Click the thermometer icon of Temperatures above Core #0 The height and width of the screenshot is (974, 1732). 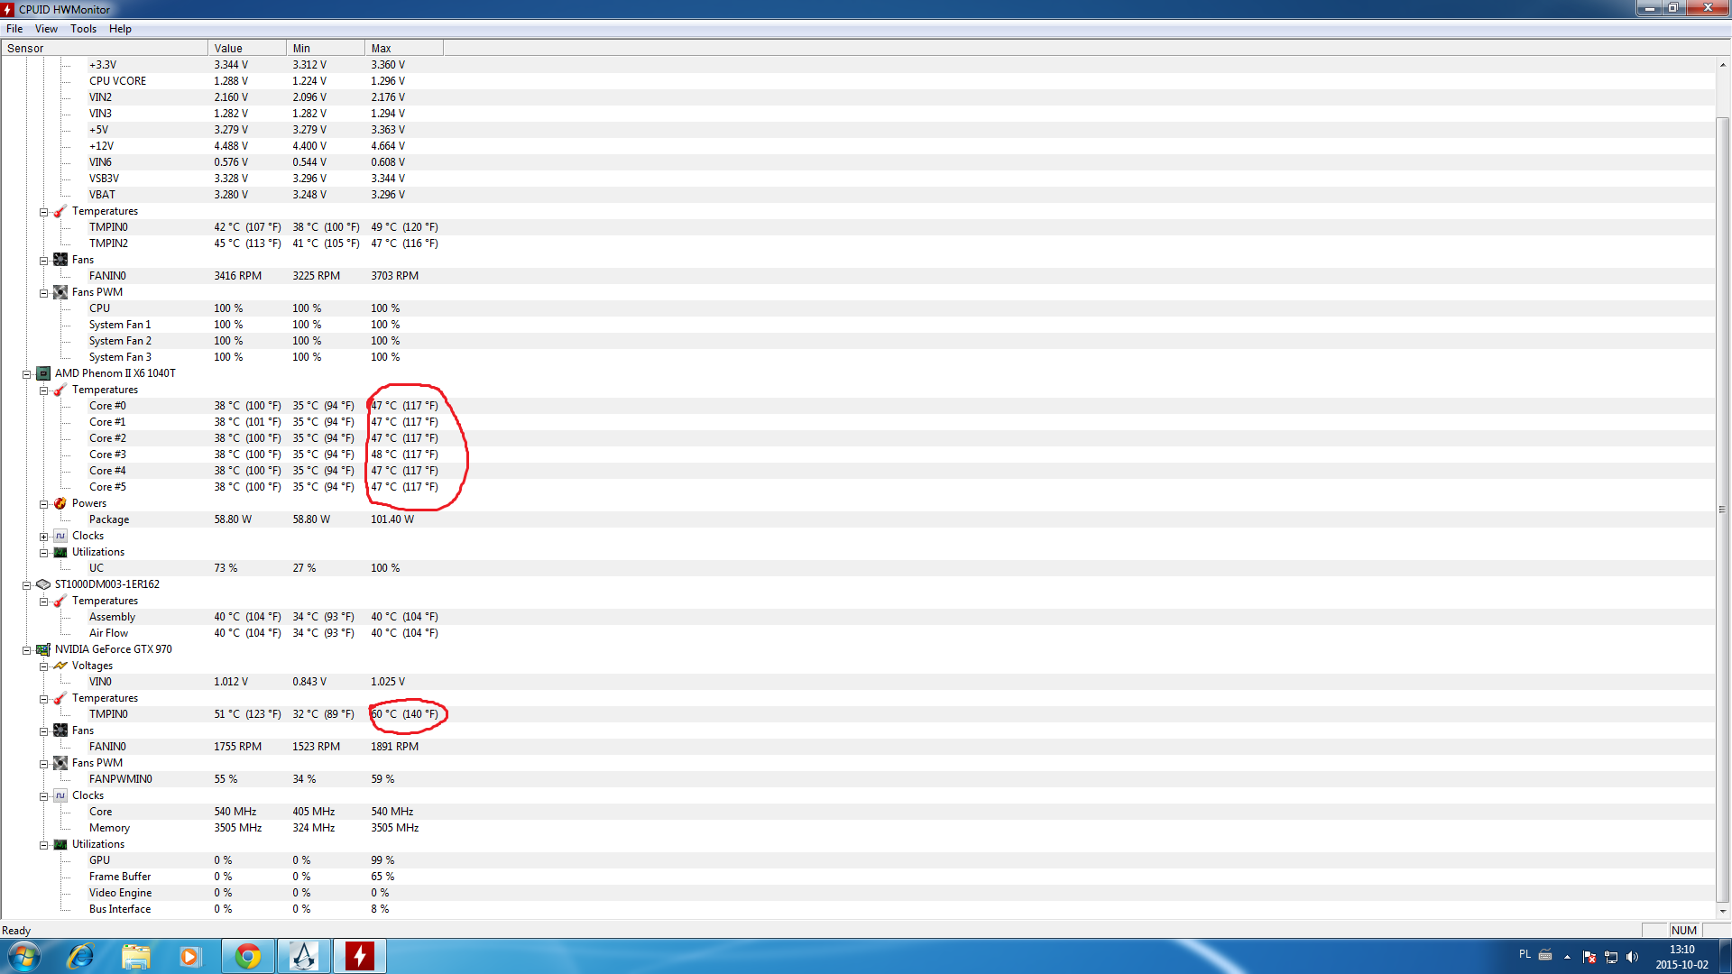[x=60, y=390]
